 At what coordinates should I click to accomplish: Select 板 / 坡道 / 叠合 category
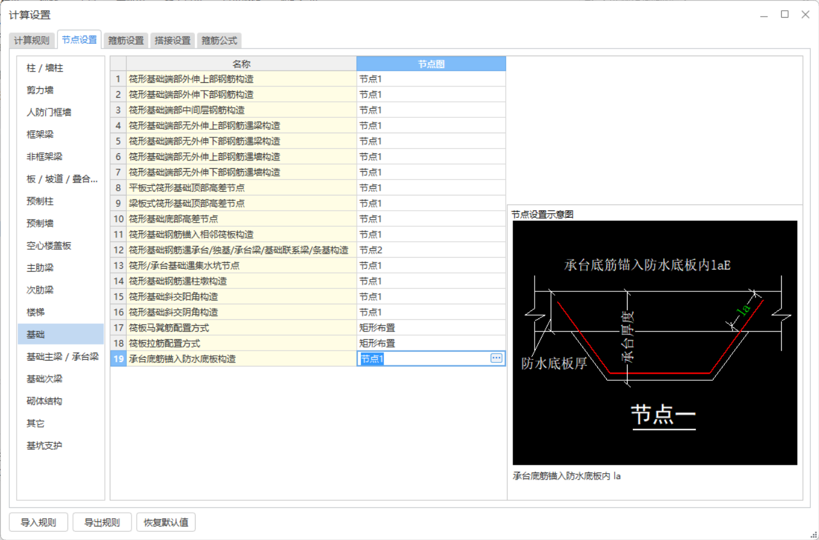(x=60, y=179)
